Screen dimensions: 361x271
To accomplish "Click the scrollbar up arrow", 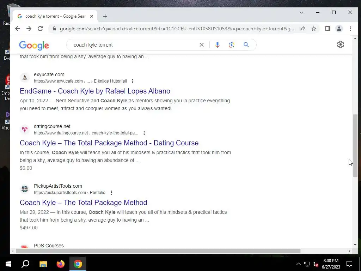I will [355, 39].
